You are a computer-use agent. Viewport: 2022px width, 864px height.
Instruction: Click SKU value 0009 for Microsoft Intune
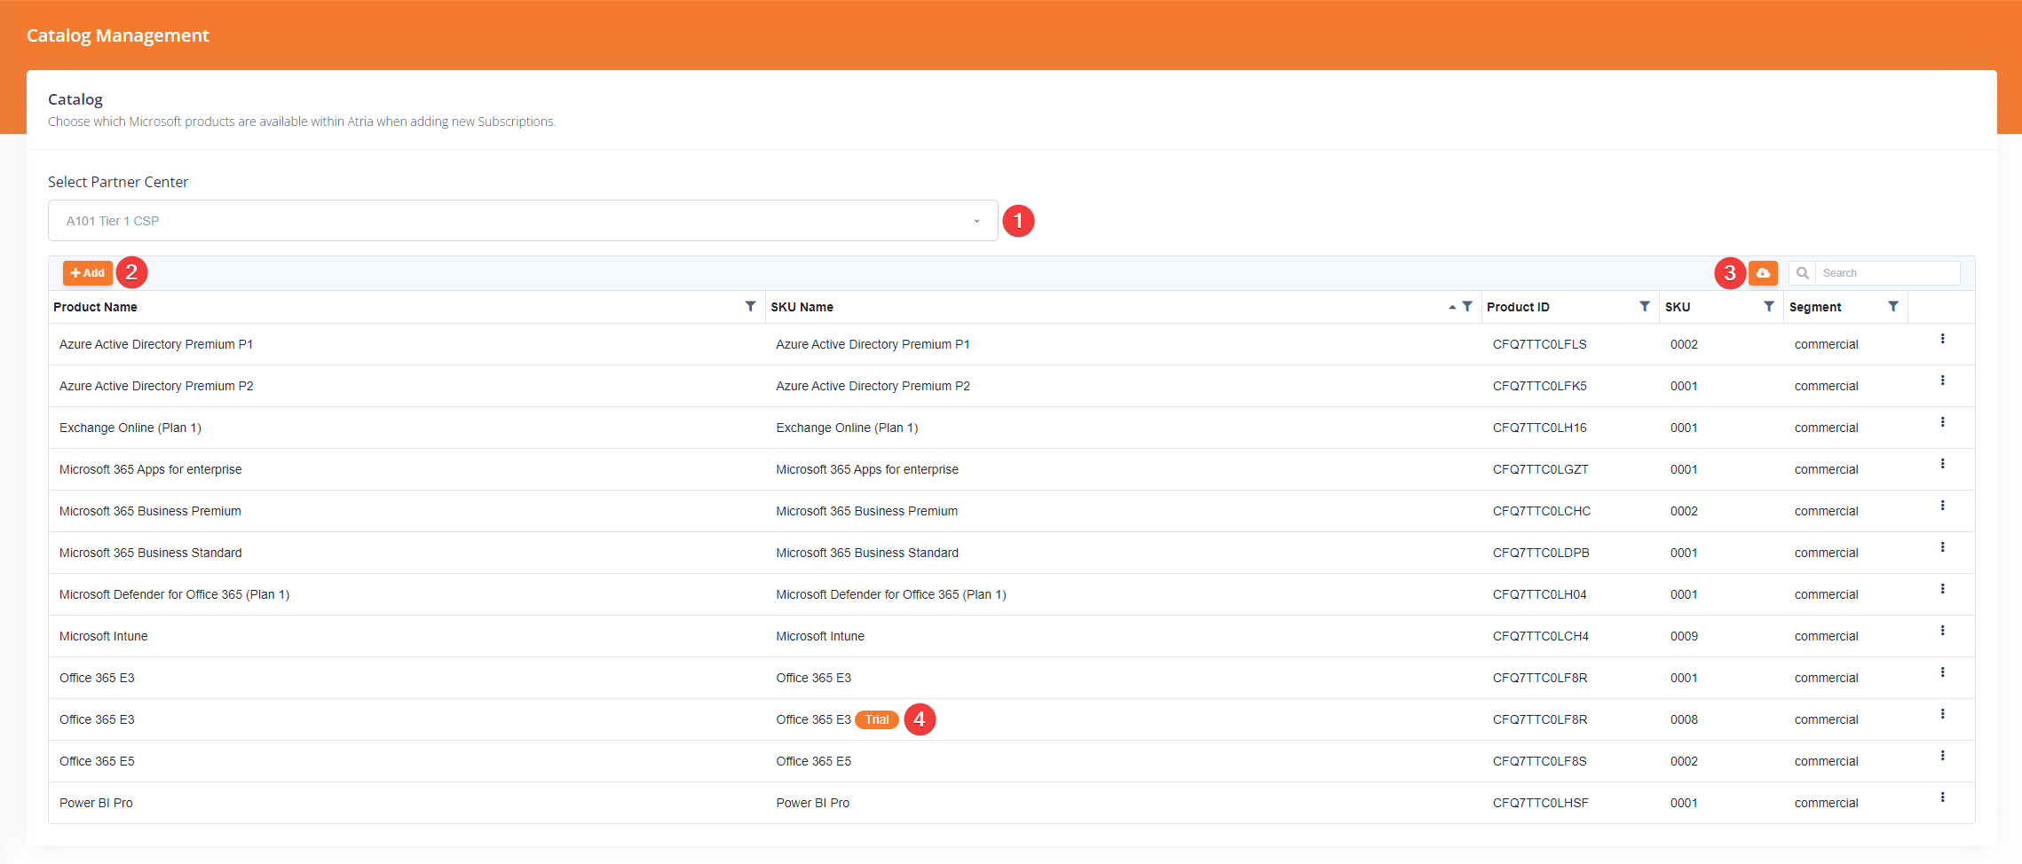click(x=1684, y=636)
